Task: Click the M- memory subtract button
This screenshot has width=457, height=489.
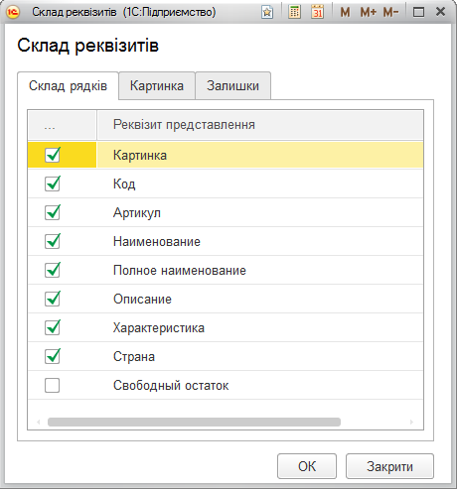Action: 390,12
